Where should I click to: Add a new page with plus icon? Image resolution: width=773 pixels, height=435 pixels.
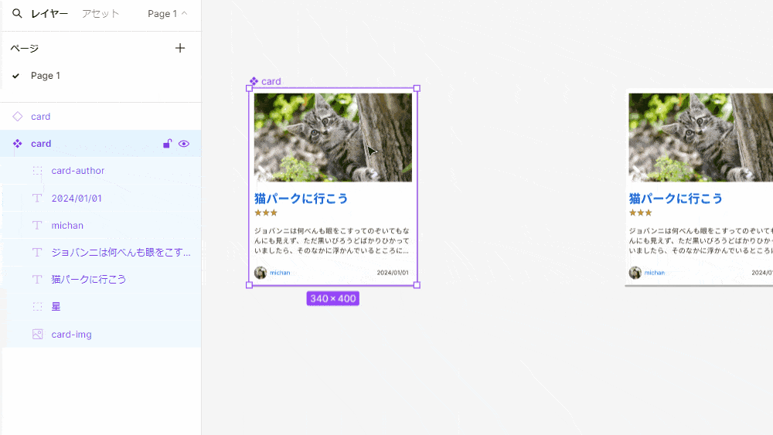(180, 48)
